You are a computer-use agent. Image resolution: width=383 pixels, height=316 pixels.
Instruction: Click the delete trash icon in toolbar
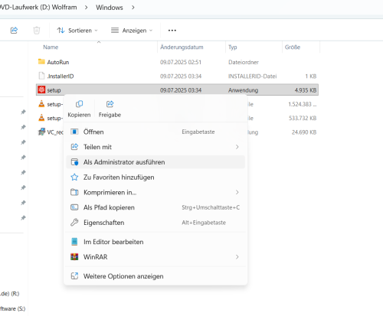[x=37, y=31]
